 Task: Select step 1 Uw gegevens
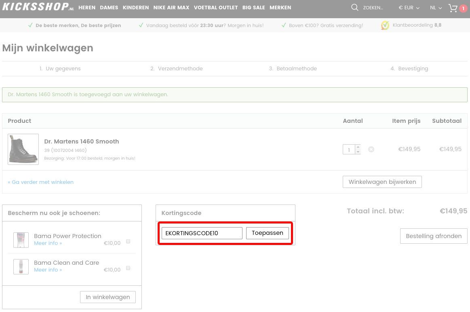tap(60, 69)
